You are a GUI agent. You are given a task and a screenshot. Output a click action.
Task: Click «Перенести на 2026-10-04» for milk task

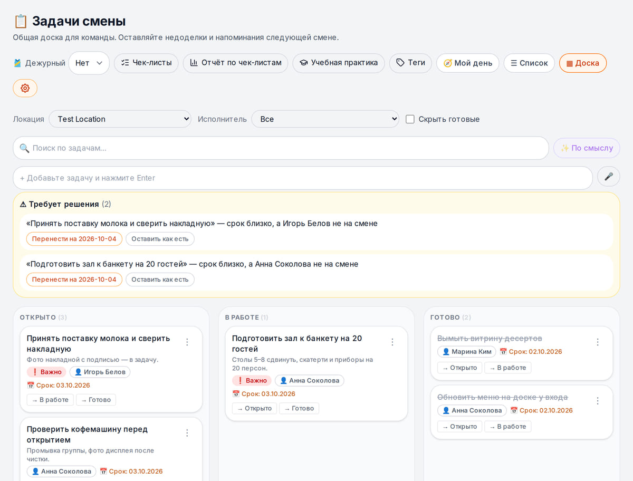[74, 239]
